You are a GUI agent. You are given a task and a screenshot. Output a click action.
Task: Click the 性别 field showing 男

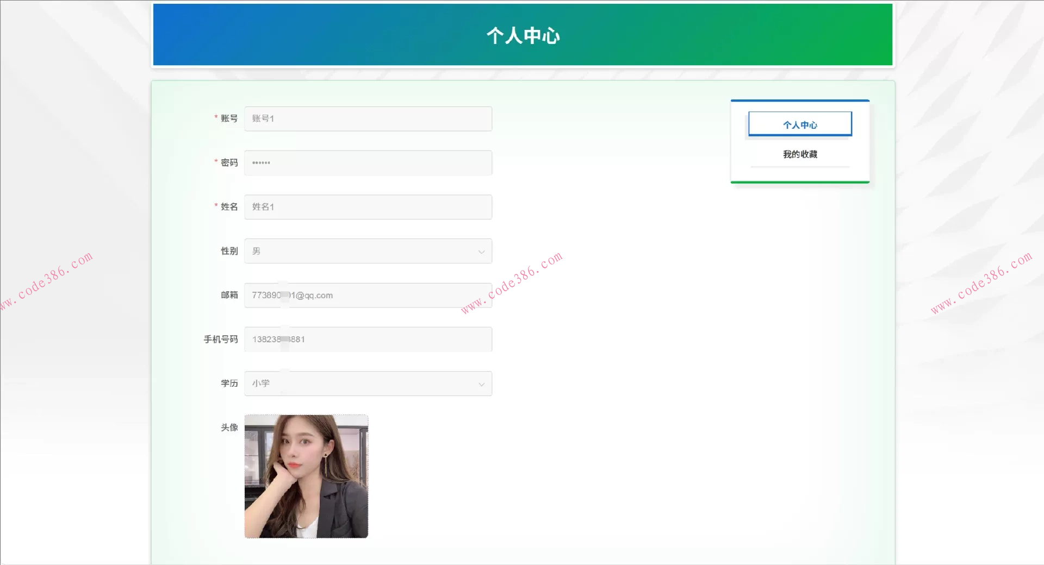coord(368,251)
